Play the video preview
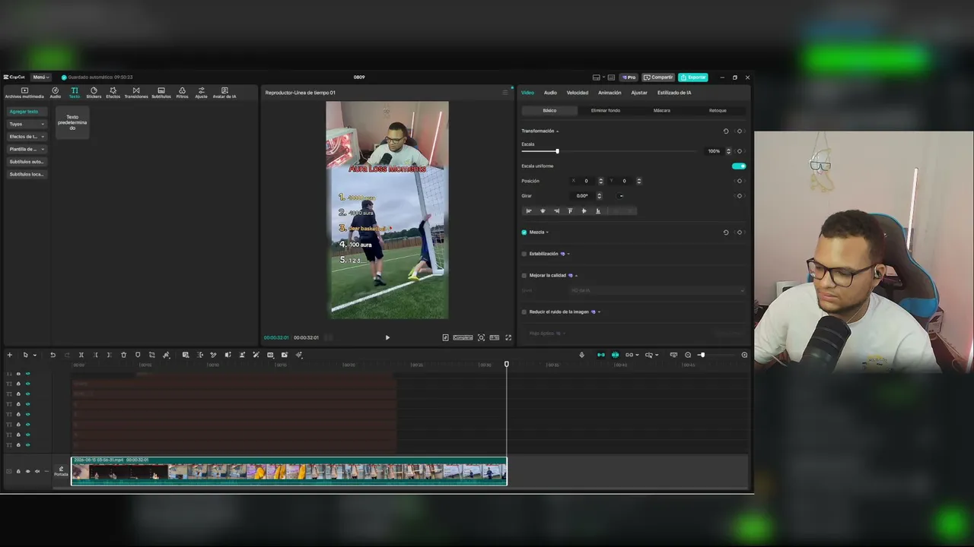Viewport: 974px width, 547px height. pyautogui.click(x=387, y=337)
